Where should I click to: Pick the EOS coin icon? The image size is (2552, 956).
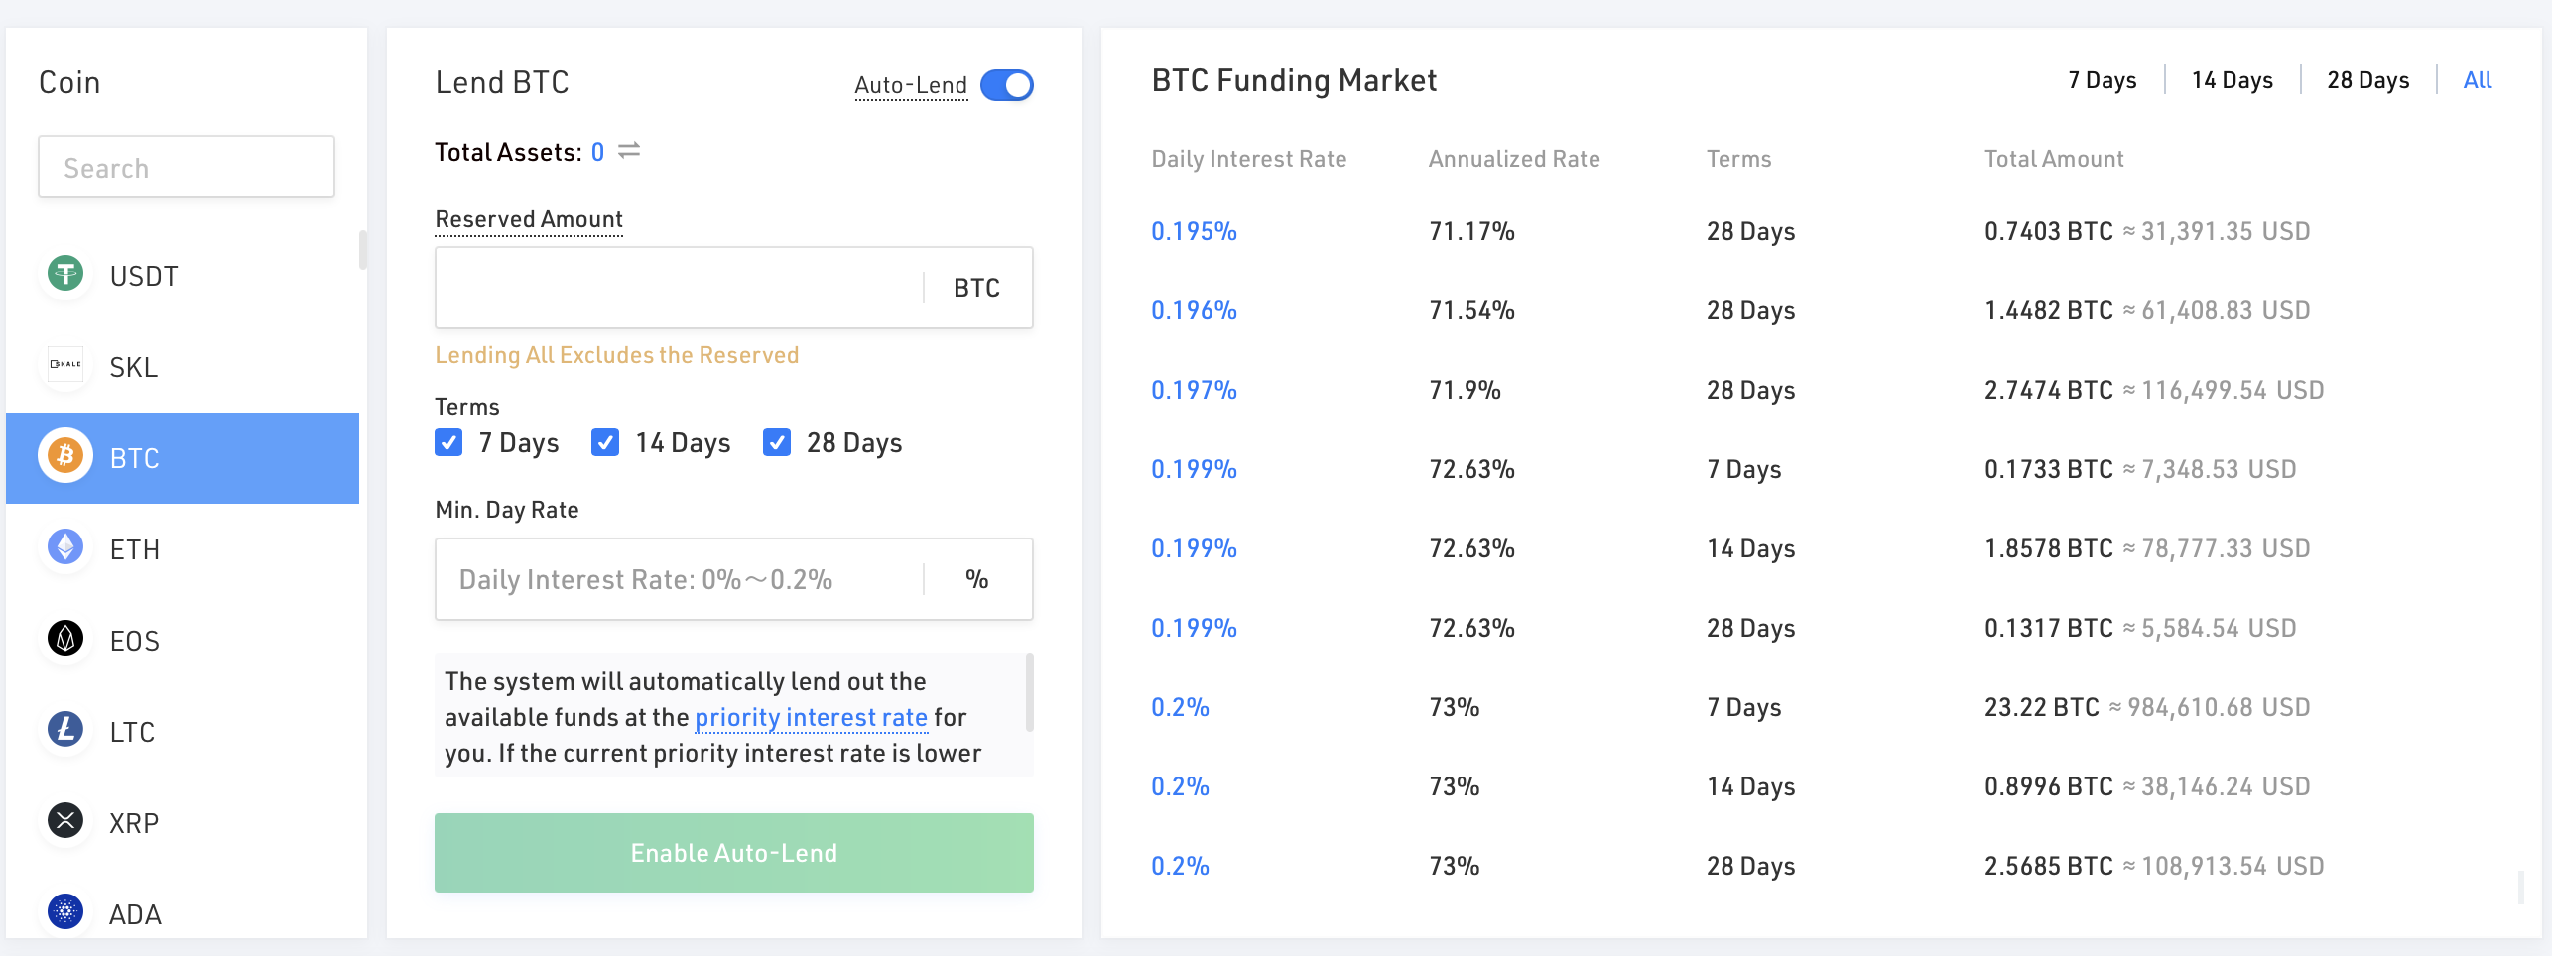65,639
